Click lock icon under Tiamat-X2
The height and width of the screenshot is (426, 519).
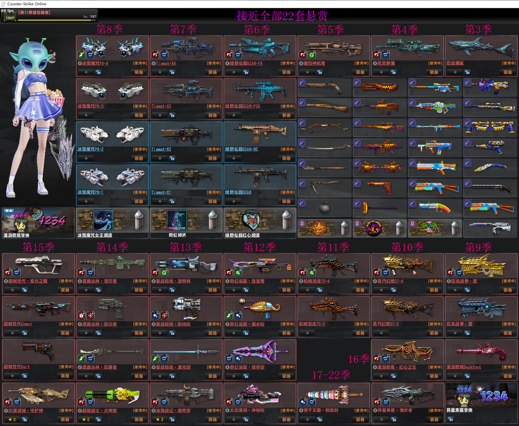(172, 158)
